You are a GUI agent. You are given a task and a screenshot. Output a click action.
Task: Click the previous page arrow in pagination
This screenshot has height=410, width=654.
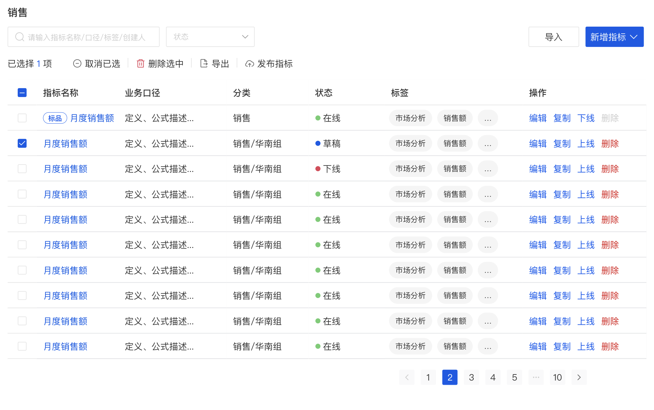click(407, 377)
